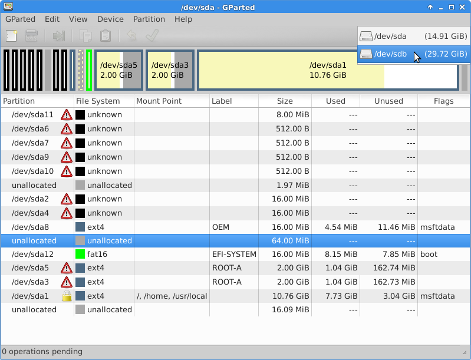471x360 pixels.
Task: Select the /dev/sda8 table row
Action: point(235,227)
